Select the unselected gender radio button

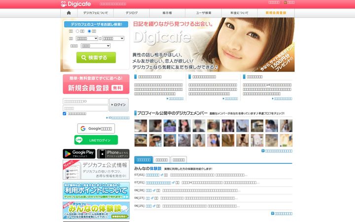point(78,31)
